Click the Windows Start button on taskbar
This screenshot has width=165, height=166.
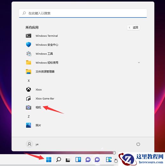click(x=49, y=160)
